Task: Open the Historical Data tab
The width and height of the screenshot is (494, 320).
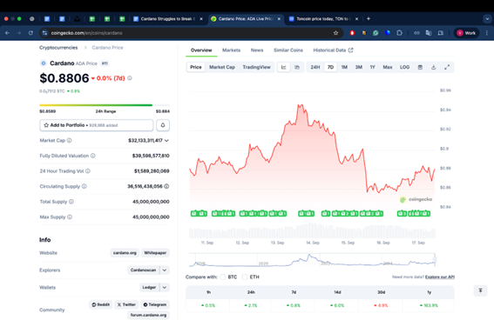Action: [333, 50]
